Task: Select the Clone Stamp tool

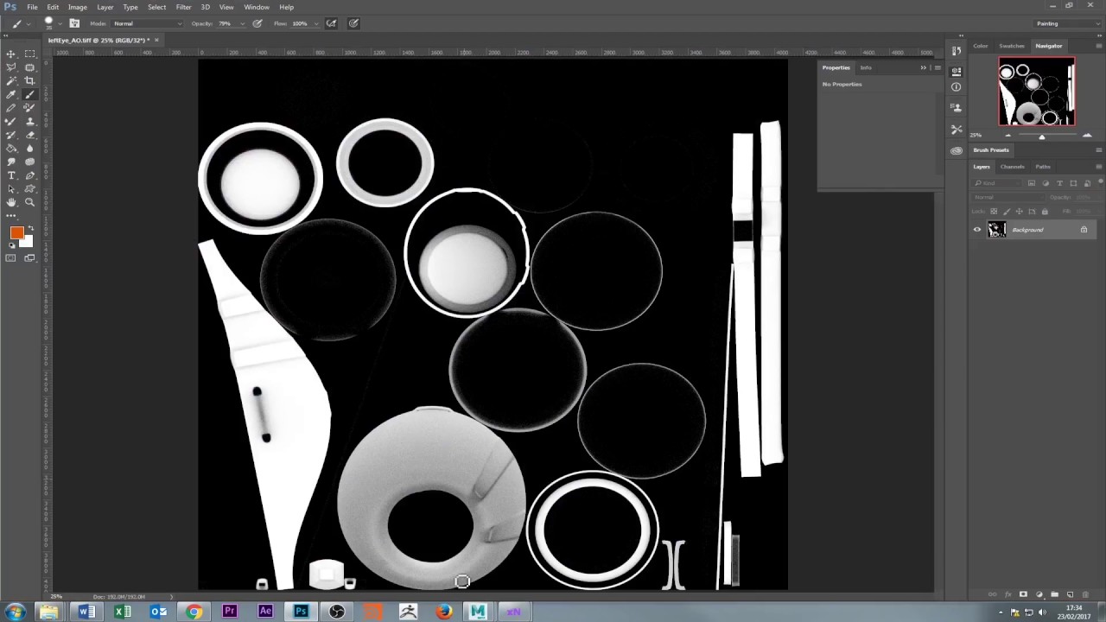Action: (x=30, y=122)
